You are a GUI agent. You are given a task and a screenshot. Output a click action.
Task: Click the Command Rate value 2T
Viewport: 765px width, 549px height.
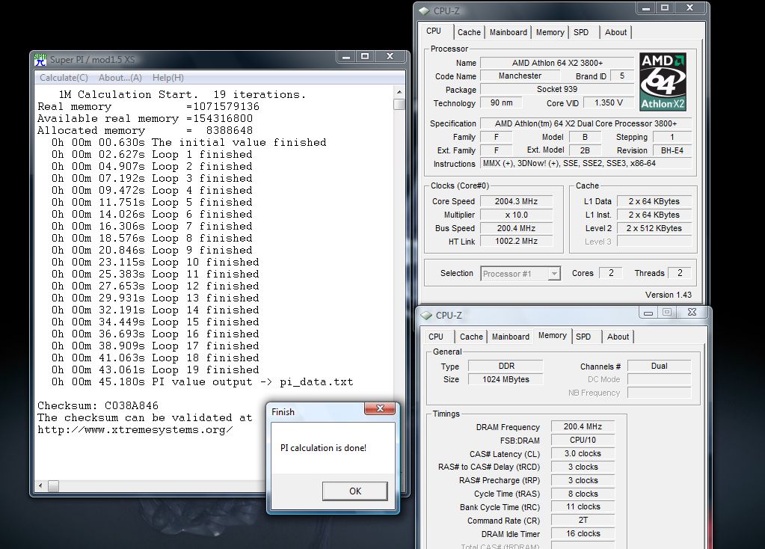[x=583, y=521]
